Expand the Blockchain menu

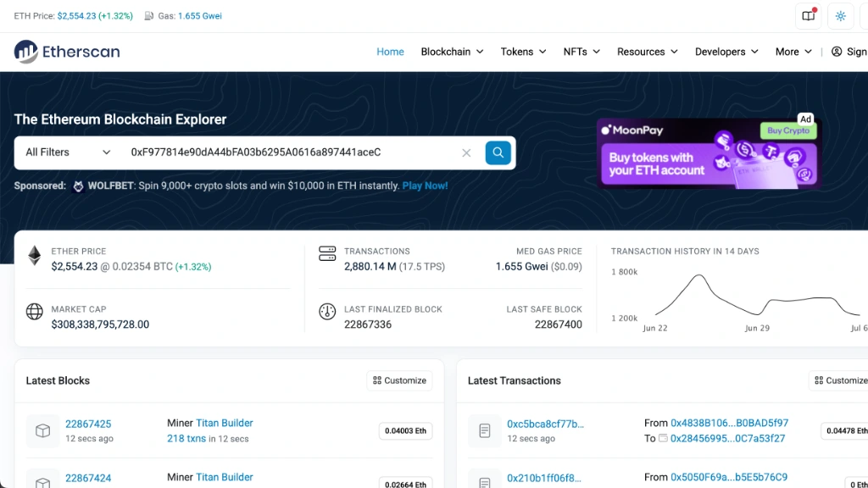coord(452,52)
